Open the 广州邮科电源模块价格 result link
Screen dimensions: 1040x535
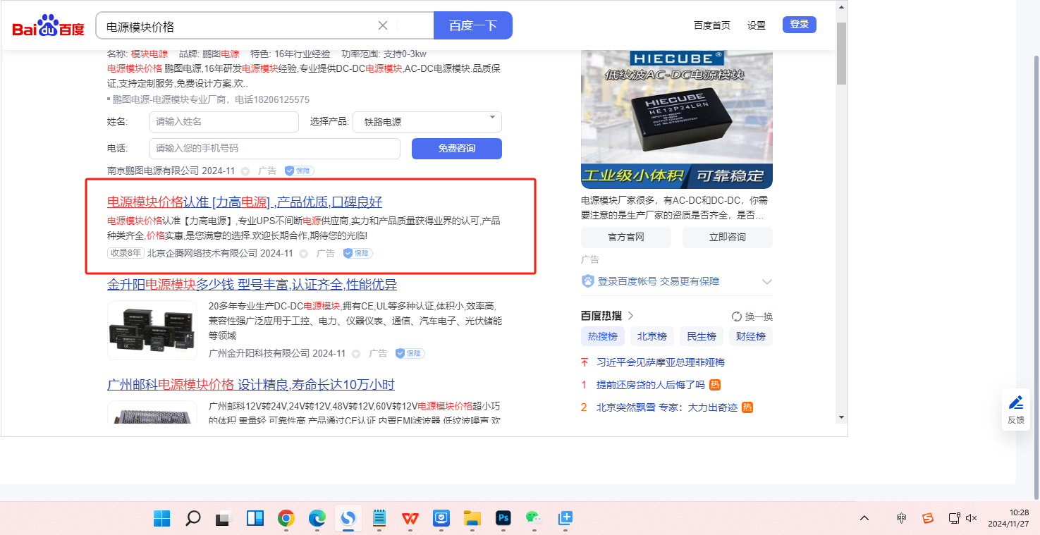coord(251,385)
